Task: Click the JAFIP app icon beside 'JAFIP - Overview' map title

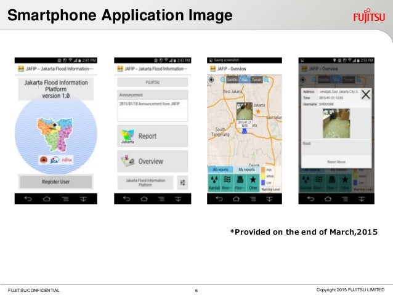Action: pyautogui.click(x=213, y=69)
